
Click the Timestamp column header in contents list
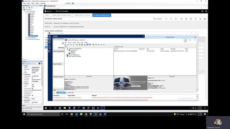tap(173, 49)
